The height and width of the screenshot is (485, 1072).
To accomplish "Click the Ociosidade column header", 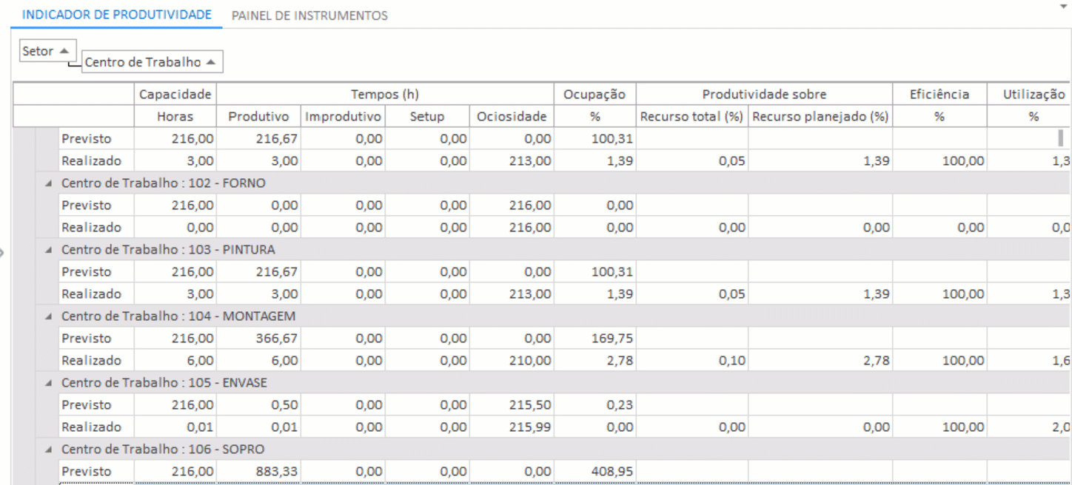I will 512,116.
